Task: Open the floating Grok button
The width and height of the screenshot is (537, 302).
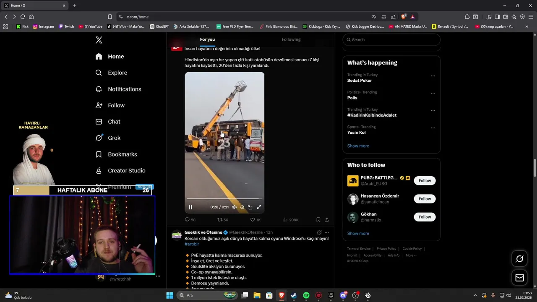Action: (x=519, y=259)
